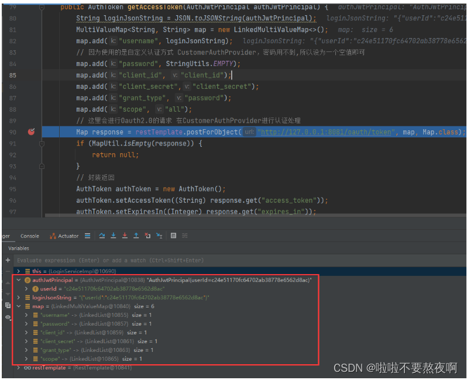Click the loginJsonString variable's list icon

28,297
